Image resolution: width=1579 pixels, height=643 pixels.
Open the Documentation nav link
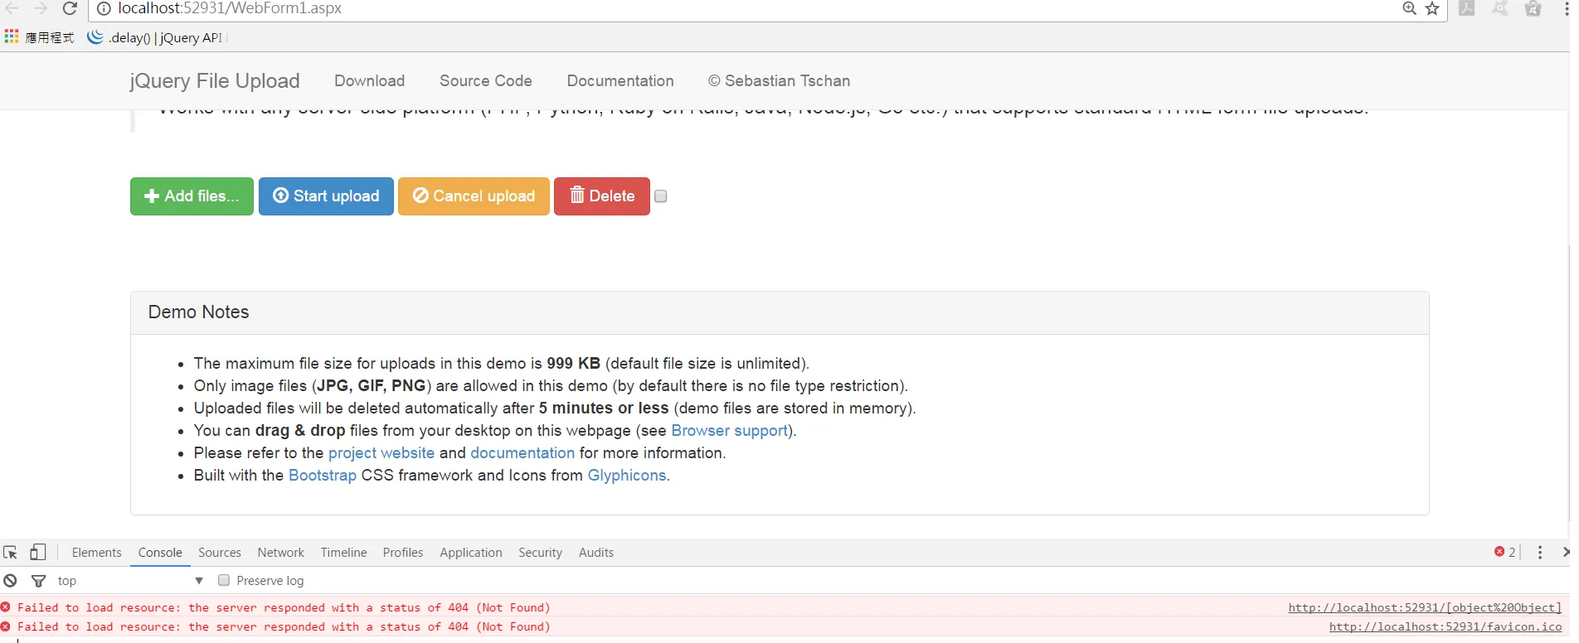(x=620, y=80)
